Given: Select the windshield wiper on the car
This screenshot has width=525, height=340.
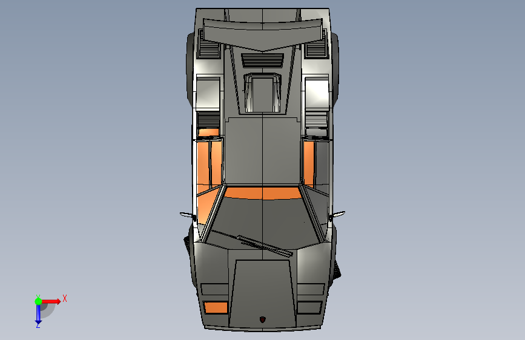Looking at the screenshot, I should [252, 243].
